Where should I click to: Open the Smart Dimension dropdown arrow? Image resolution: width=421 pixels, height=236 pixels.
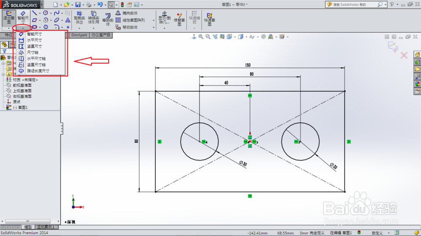(23, 28)
